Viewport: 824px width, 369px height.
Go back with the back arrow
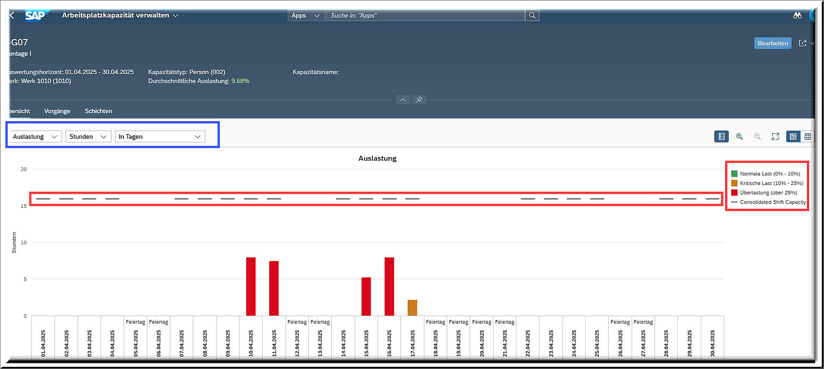coord(12,15)
